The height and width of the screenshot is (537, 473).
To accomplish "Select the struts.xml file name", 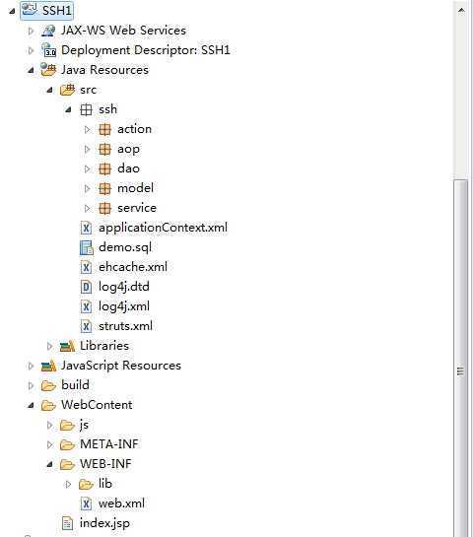I will 126,326.
